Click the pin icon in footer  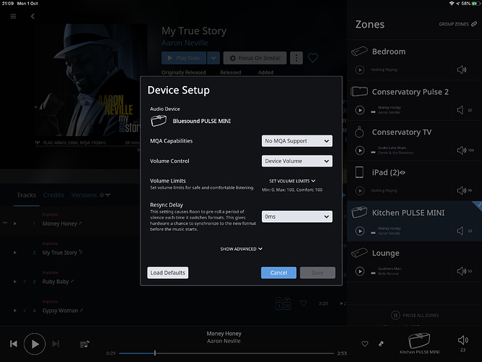(x=381, y=344)
